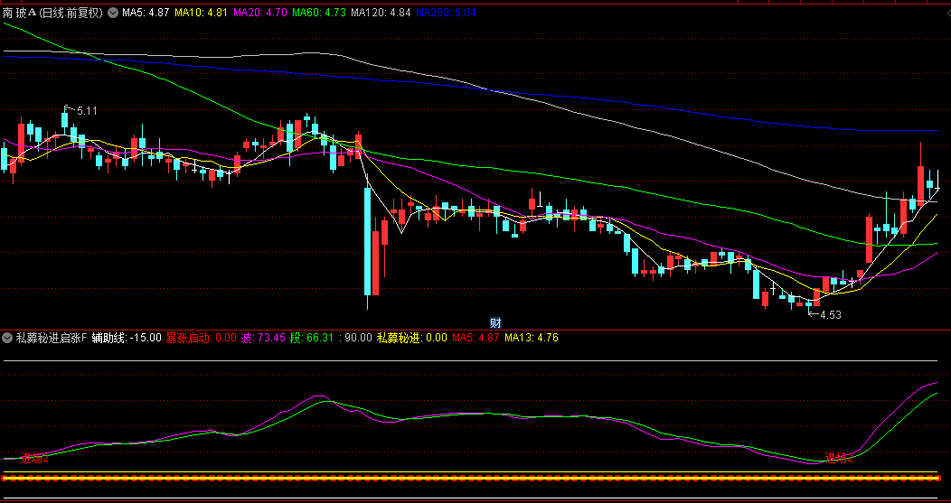Click the 财 marker on the chart
This screenshot has width=951, height=503.
pos(495,323)
